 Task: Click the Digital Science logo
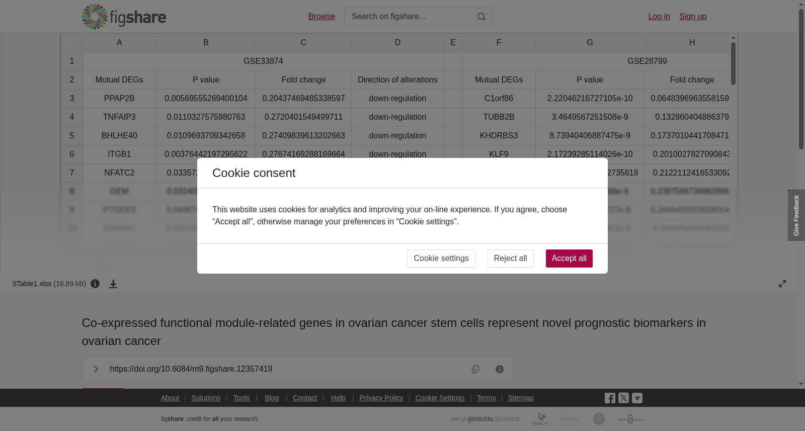pos(486,419)
